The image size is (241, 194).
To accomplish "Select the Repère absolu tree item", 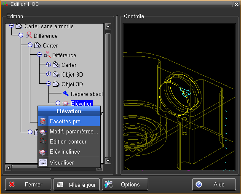I will click(x=86, y=94).
